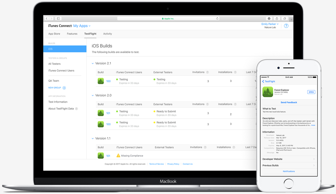Tap Notifications link on iPhone
Viewport: 336px width, 194px height.
click(x=289, y=171)
